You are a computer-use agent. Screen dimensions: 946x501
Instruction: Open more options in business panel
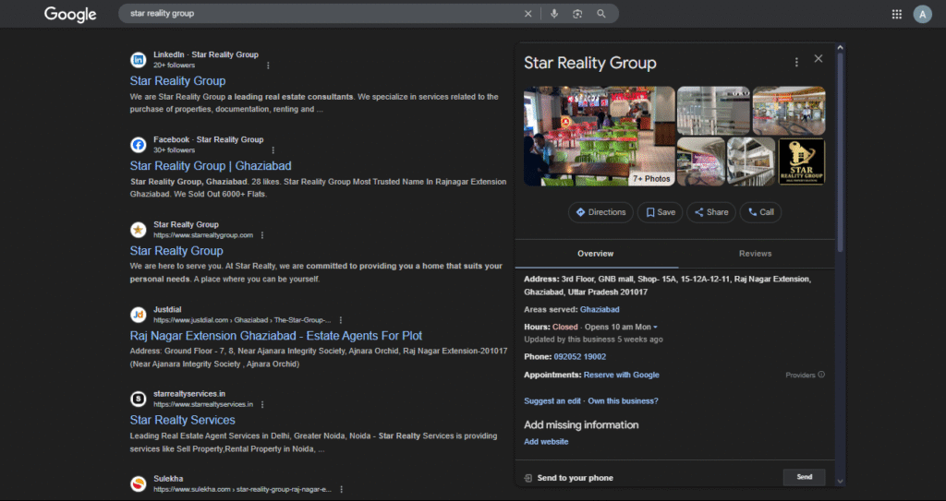pos(796,62)
